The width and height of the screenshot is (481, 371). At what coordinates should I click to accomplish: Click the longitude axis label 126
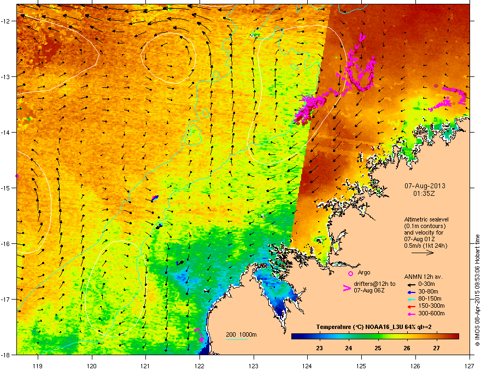point(415,366)
